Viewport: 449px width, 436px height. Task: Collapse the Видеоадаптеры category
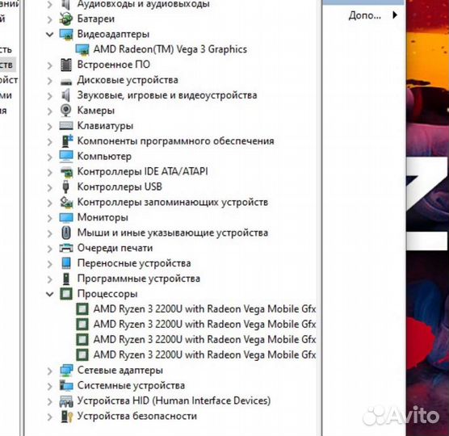point(50,35)
